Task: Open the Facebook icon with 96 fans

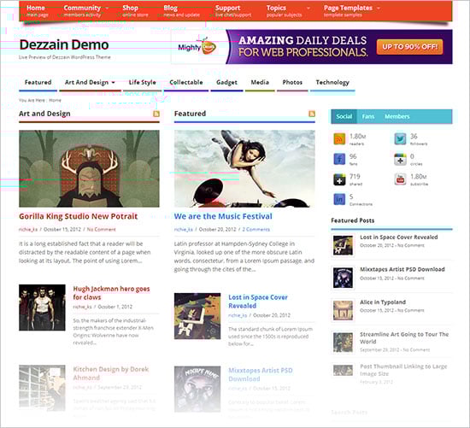Action: coord(339,159)
